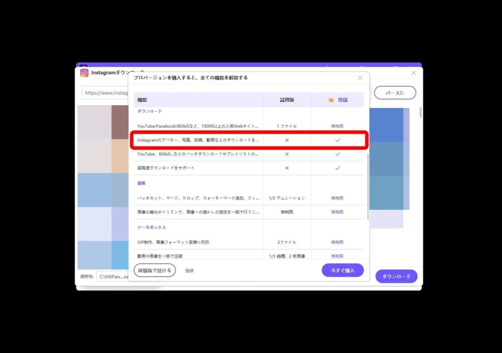
Task: Click the バッチカット、マージ feature row text
Action: coord(198,198)
